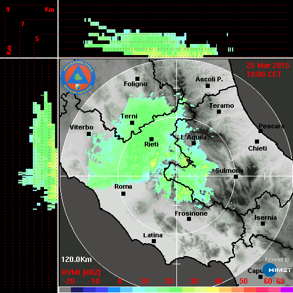Click the 'Frosinone' city label
Screen dimensions: 293x293
pyautogui.click(x=191, y=213)
